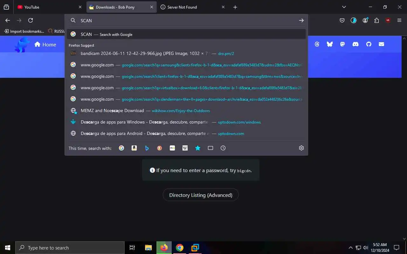Click the Windows Start button
The image size is (407, 254).
8,248
